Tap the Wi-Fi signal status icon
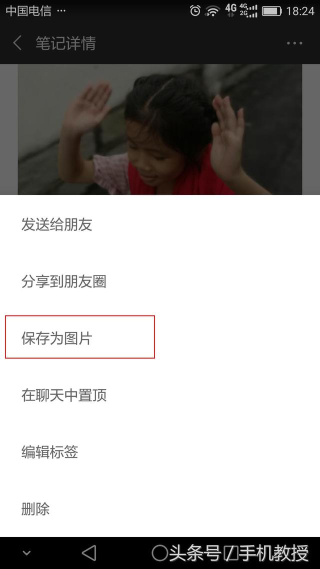Screen dimensions: 320x569 click(213, 11)
